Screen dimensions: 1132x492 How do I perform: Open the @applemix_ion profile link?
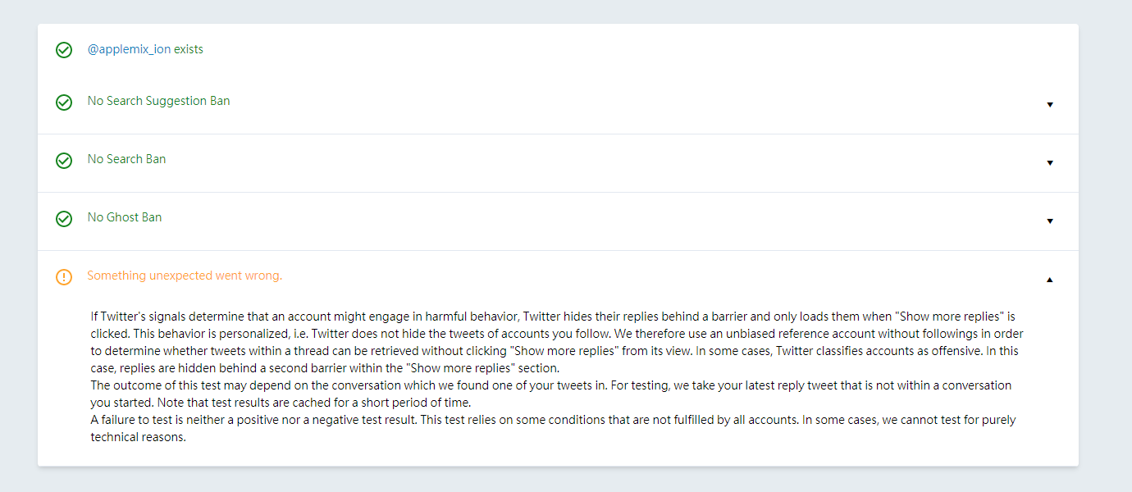129,49
